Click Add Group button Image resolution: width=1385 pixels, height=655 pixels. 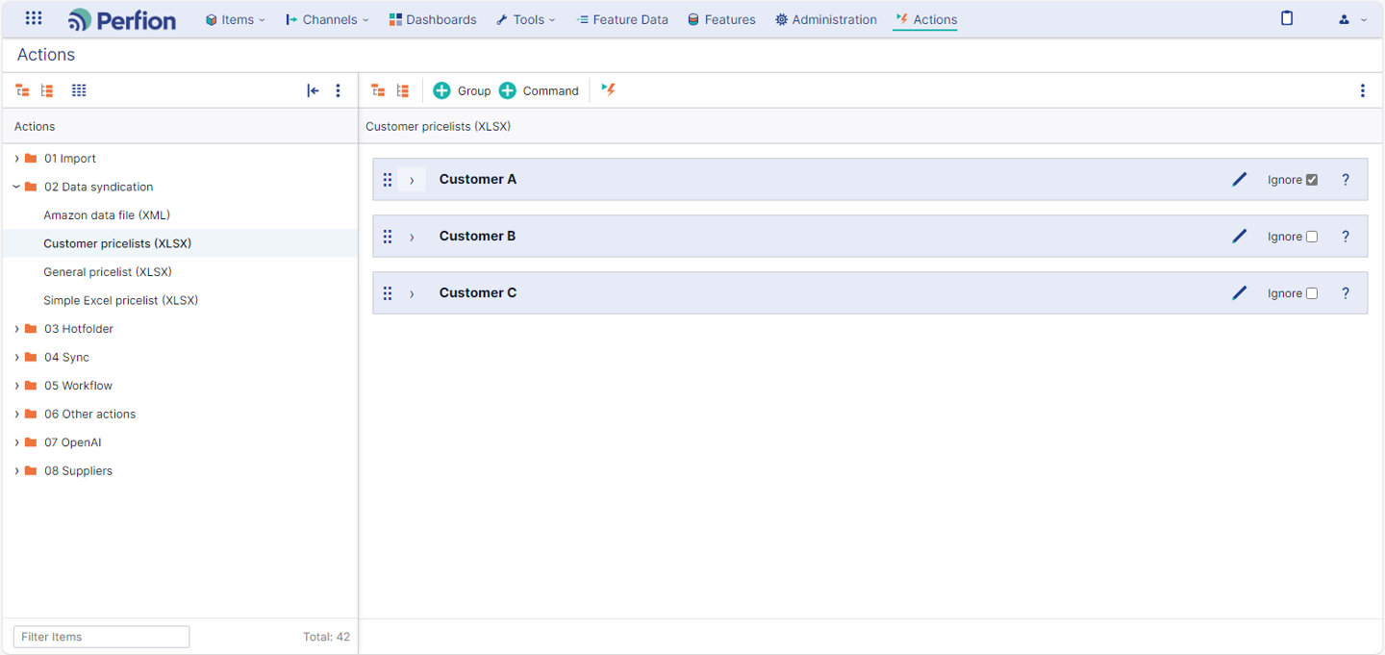(462, 90)
